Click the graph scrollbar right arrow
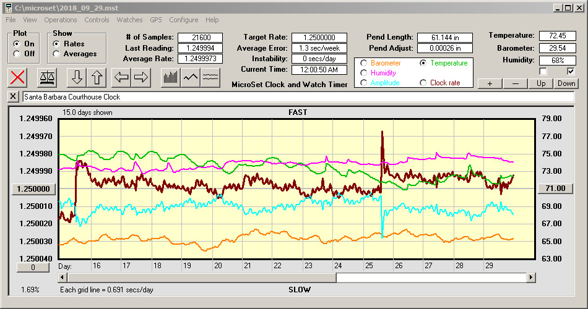Viewport: 588px width, 309px height. 530,277
